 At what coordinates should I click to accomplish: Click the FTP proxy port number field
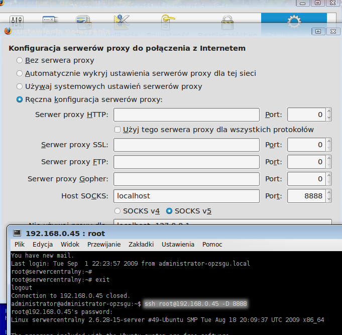point(306,162)
